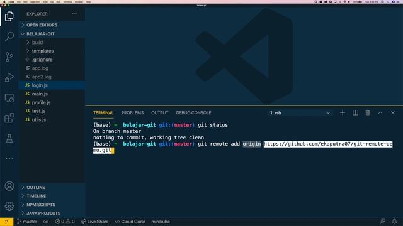The image size is (403, 226).
Task: Close the terminal panel
Action: (x=393, y=113)
